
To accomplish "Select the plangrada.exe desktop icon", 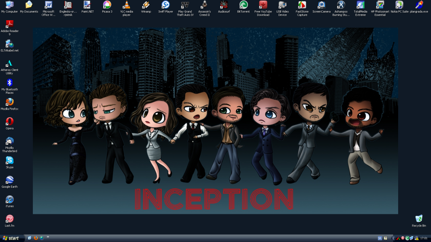I will point(419,7).
